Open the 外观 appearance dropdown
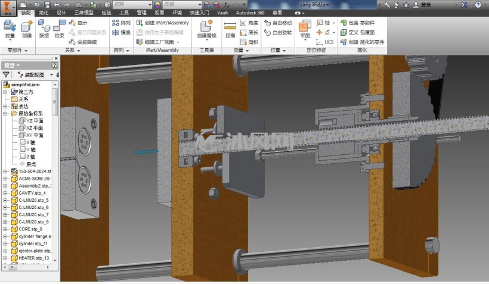Screen dimensions: 489x284 (200, 5)
